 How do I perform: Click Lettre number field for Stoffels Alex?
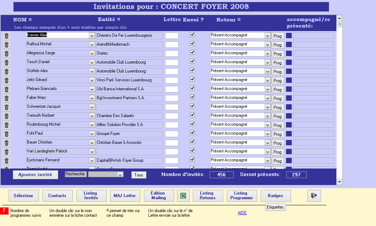pos(172,71)
